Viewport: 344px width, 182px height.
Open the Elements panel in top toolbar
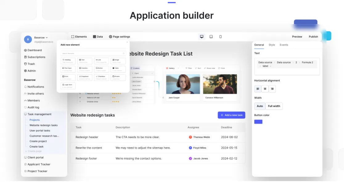(79, 37)
